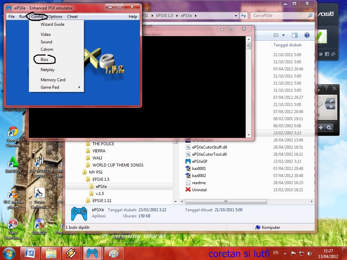
Task: Open UltraISO desktop shortcut
Action: coord(39,226)
